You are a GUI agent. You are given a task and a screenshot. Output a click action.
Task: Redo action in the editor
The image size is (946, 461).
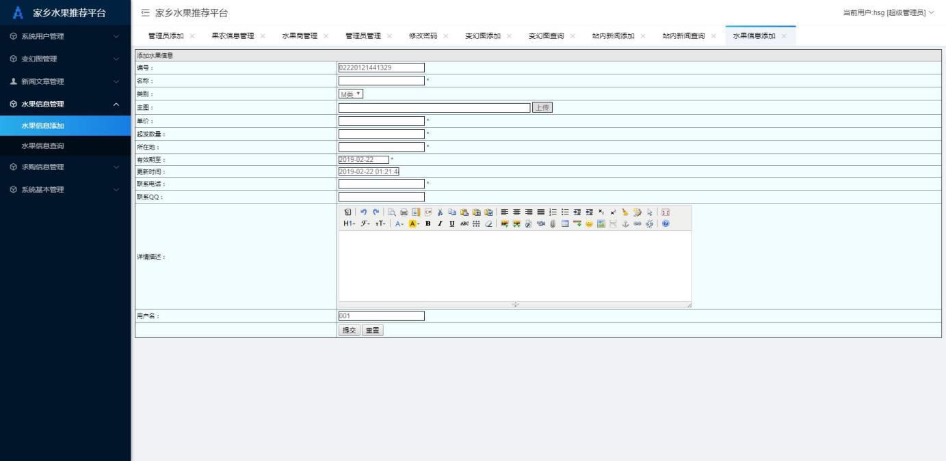pyautogui.click(x=376, y=212)
